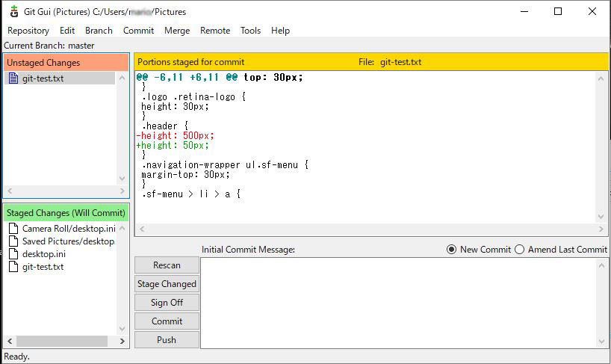
Task: Click down arrow of Staged Changes vertical scrollbar
Action: click(x=122, y=329)
